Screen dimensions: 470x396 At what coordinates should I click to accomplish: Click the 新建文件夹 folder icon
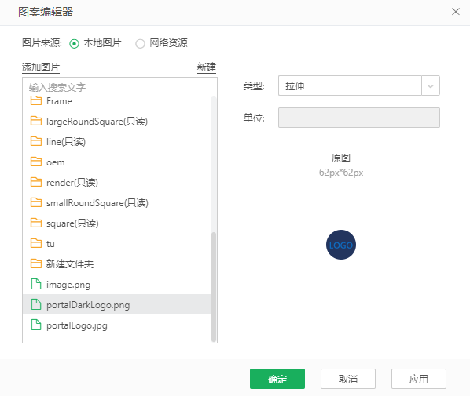point(36,263)
